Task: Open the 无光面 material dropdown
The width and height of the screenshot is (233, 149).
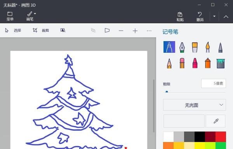Action: click(195, 105)
